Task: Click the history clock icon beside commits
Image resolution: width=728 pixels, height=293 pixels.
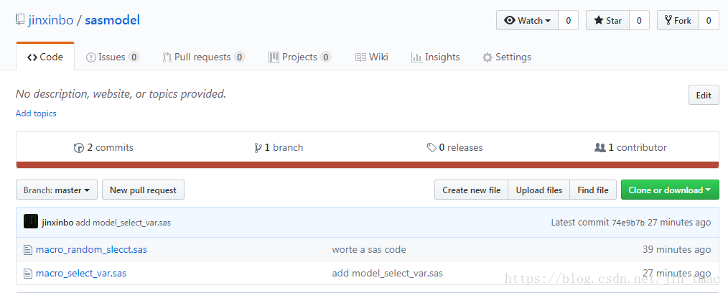Action: 78,148
